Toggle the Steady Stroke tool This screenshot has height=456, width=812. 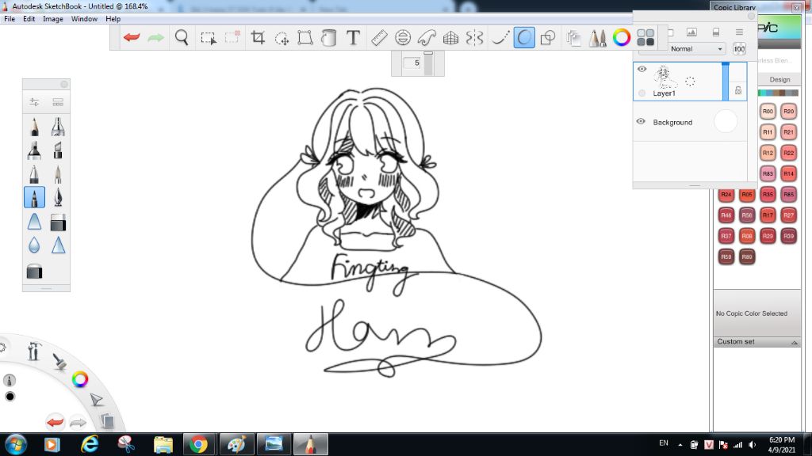coord(500,37)
